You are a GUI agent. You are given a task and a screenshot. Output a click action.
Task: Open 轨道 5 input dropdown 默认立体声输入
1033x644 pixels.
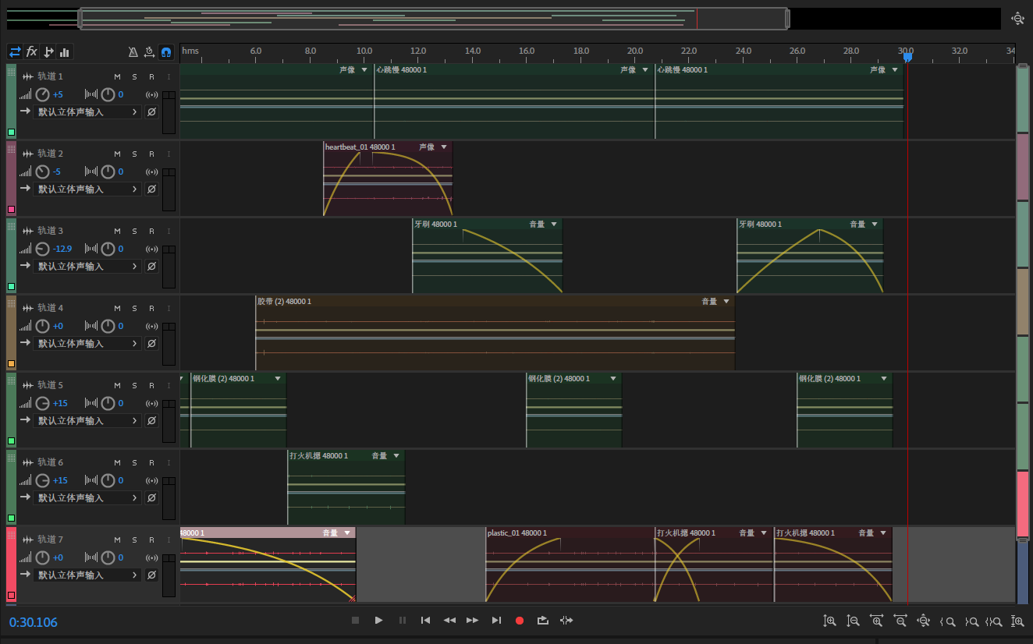[x=88, y=421]
